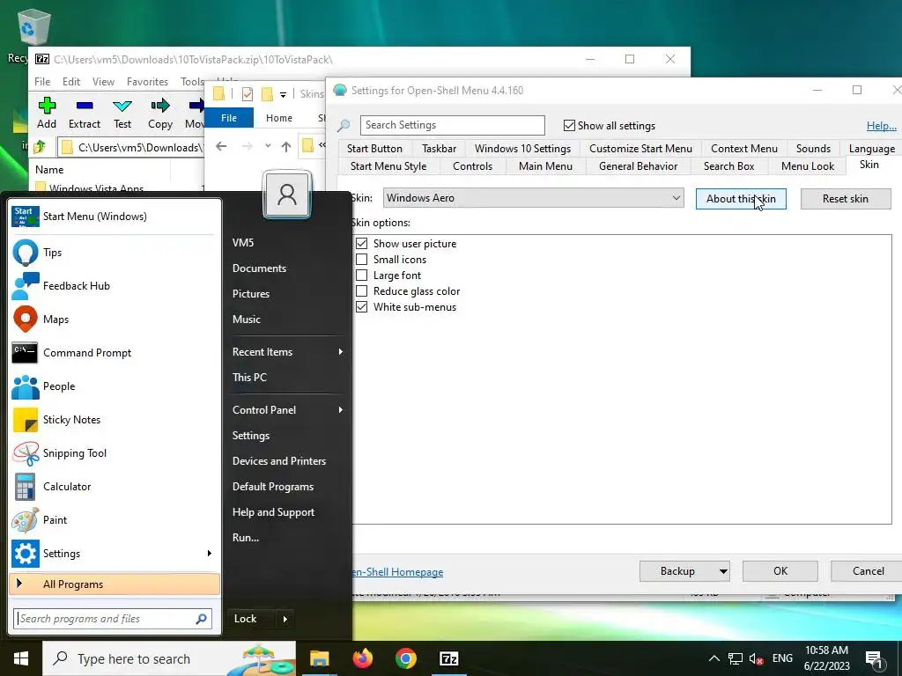Open Help and Support in the start menu
Viewport: 902px width, 676px height.
[273, 512]
